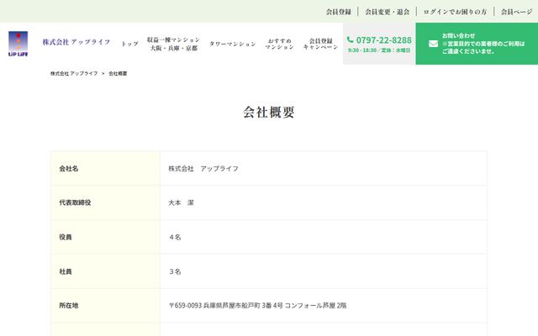This screenshot has width=538, height=336.
Task: Click the 株式会社 アップライフ header title
Action: [x=76, y=42]
